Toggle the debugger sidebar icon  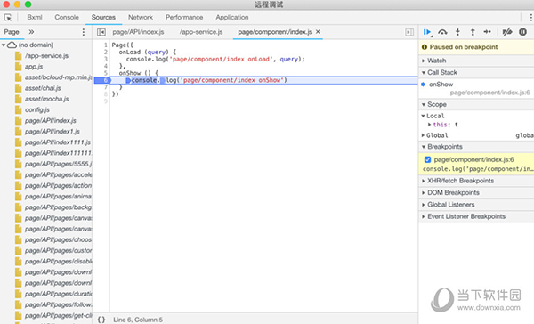coord(409,32)
